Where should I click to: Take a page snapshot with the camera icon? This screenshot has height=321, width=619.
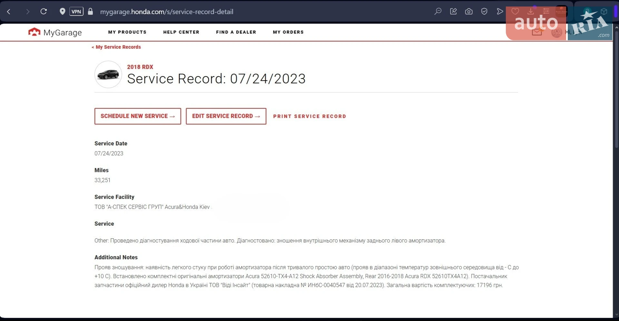pyautogui.click(x=469, y=12)
